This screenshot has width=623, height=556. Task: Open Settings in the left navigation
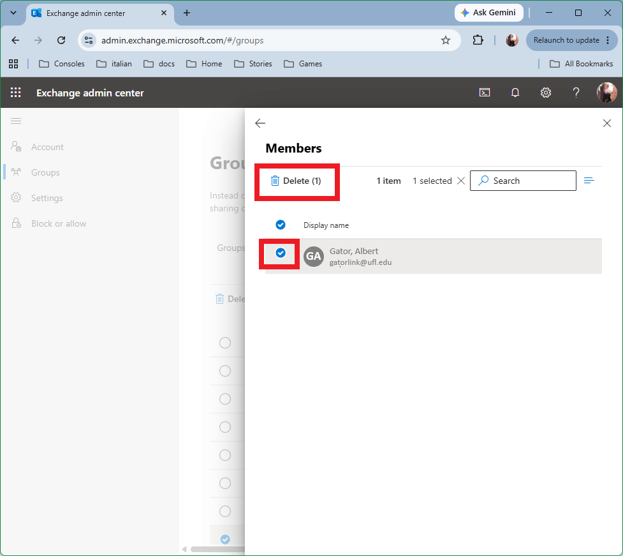point(47,198)
